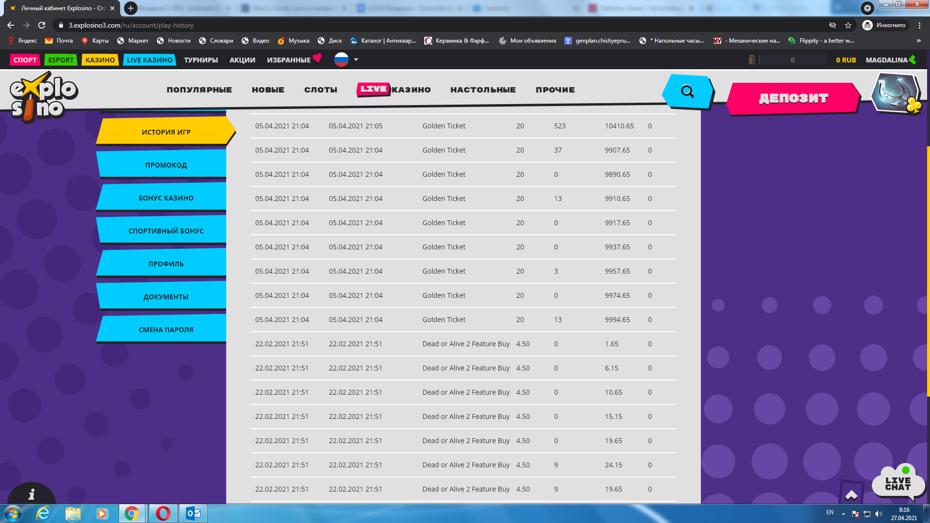Viewport: 930px width, 523px height.
Task: Click the 0 RUB balance
Action: (846, 60)
